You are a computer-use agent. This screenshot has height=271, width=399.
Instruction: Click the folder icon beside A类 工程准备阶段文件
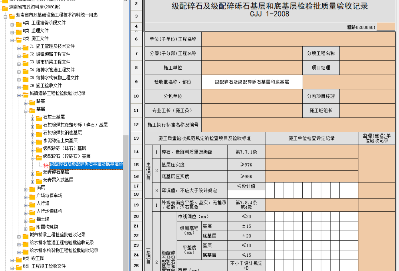pos(19,24)
